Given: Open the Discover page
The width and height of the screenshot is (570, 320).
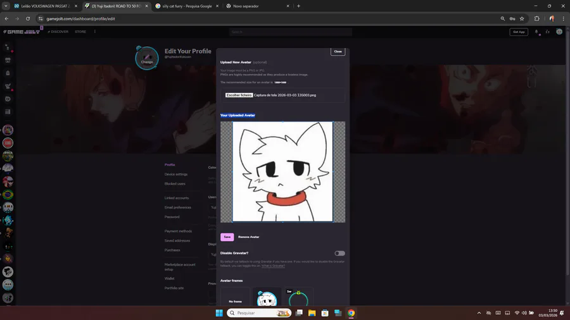Looking at the screenshot, I should (x=58, y=32).
